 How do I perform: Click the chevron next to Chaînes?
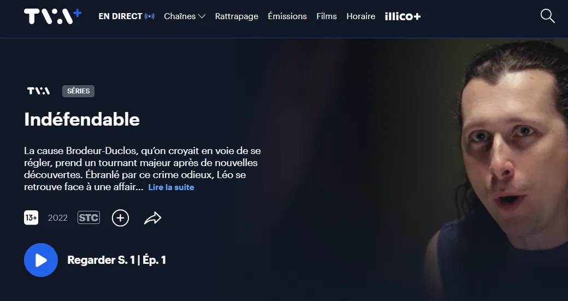click(202, 16)
